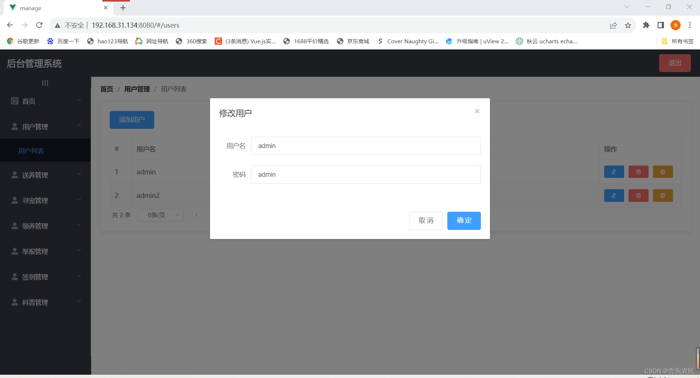This screenshot has width=700, height=378.
Task: Open the 6条/页 page size dropdown
Action: coord(160,215)
